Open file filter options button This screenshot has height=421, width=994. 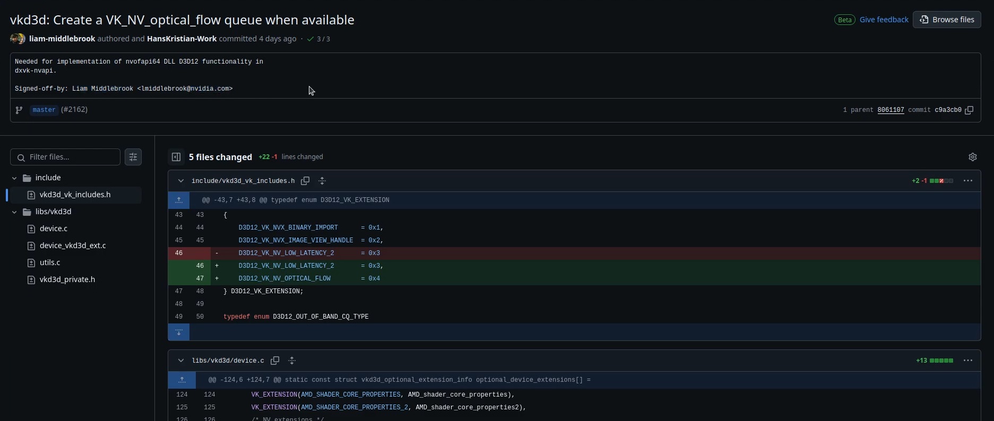click(133, 157)
